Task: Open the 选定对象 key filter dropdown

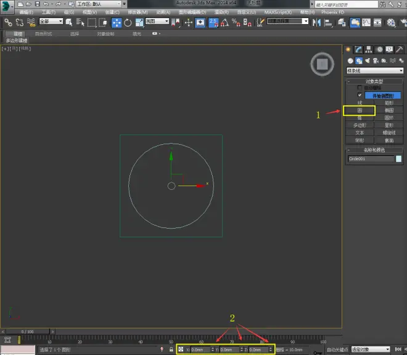Action: click(x=371, y=349)
